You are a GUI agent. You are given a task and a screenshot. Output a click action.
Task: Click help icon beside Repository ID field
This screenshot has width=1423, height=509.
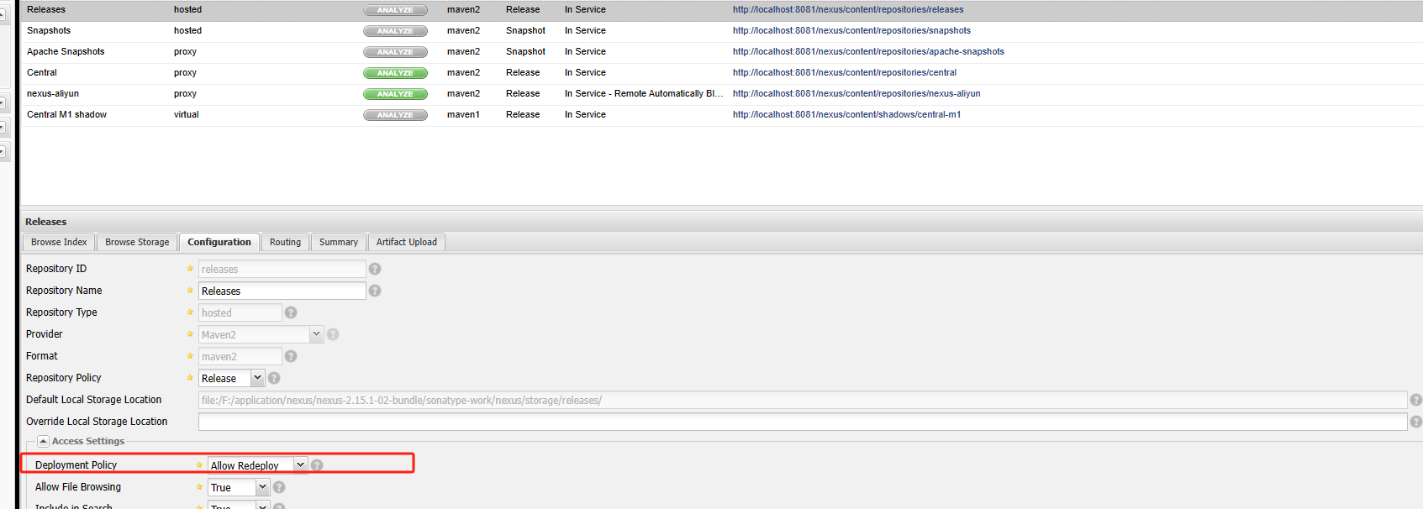[x=375, y=269]
